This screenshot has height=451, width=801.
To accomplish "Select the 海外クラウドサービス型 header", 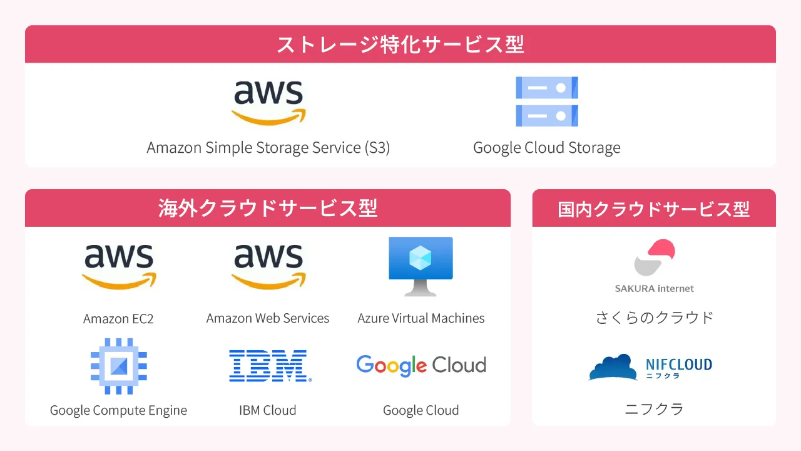I will pos(268,208).
